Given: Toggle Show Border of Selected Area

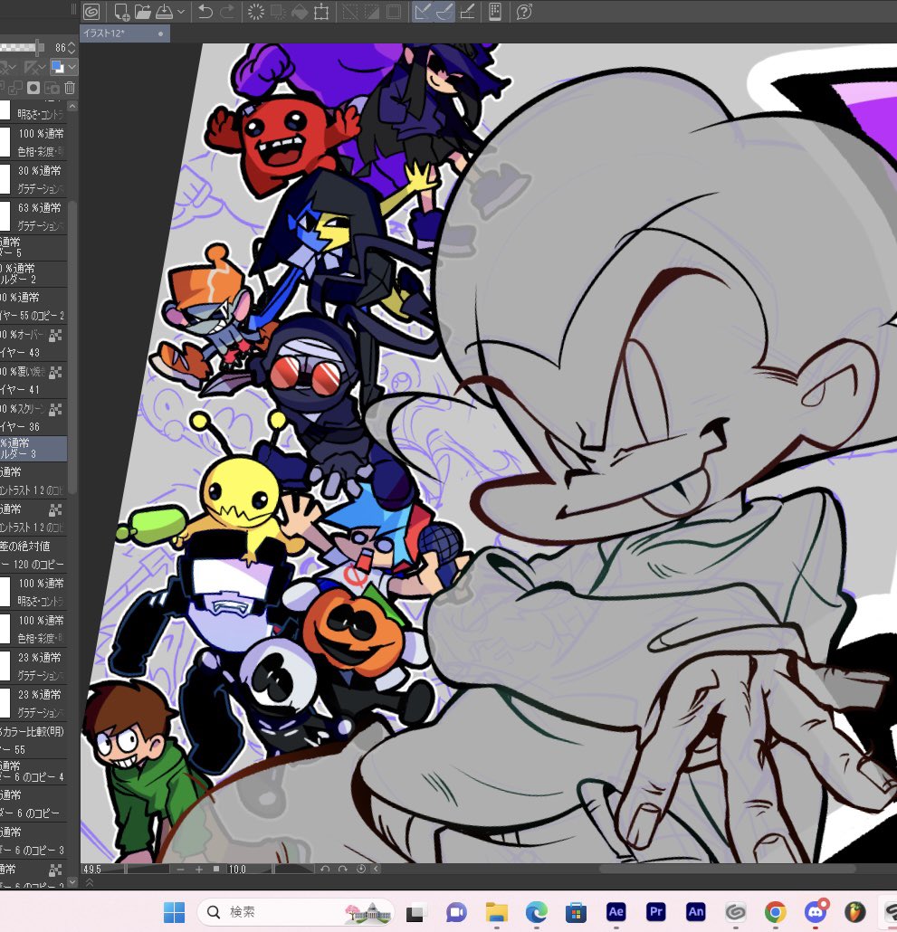Looking at the screenshot, I should click(394, 11).
